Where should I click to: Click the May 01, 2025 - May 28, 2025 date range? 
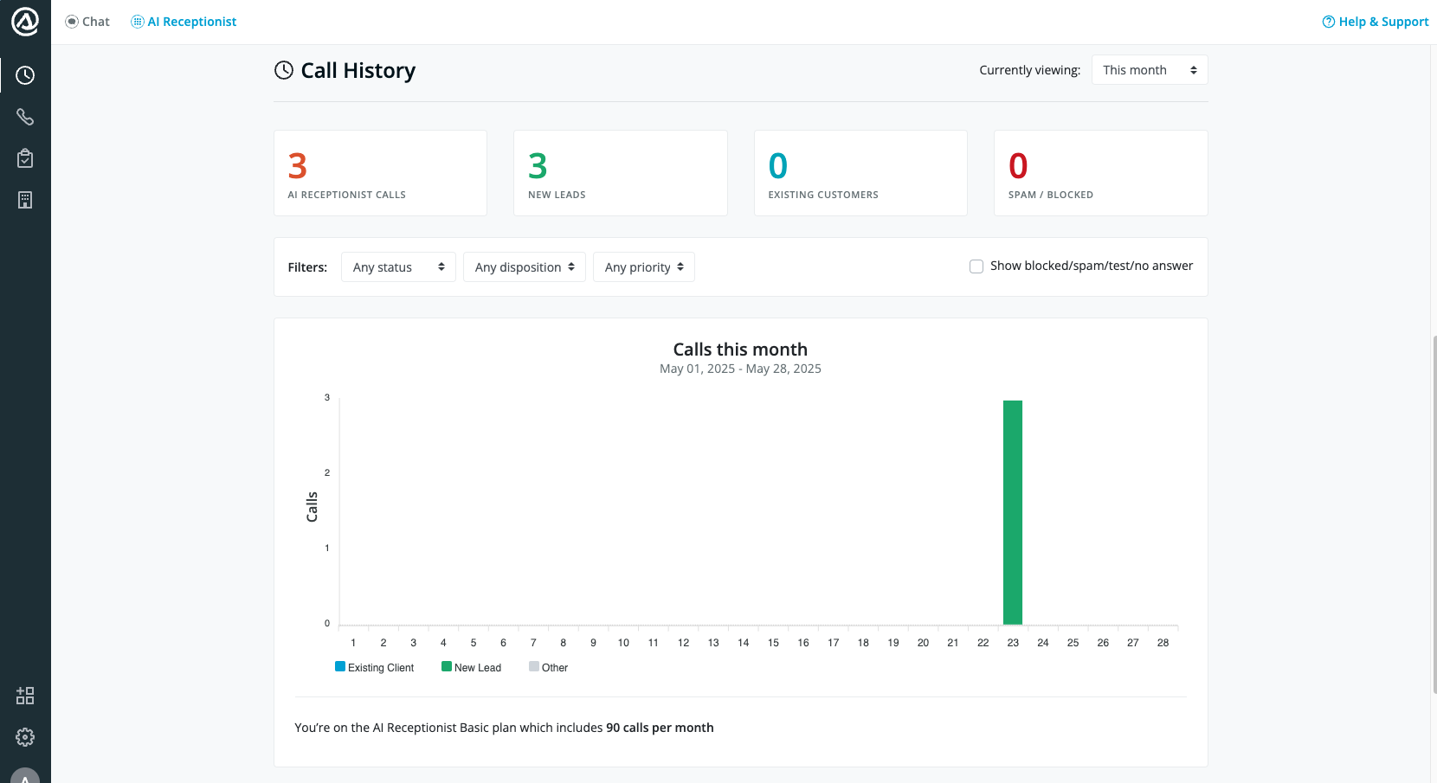coord(740,369)
